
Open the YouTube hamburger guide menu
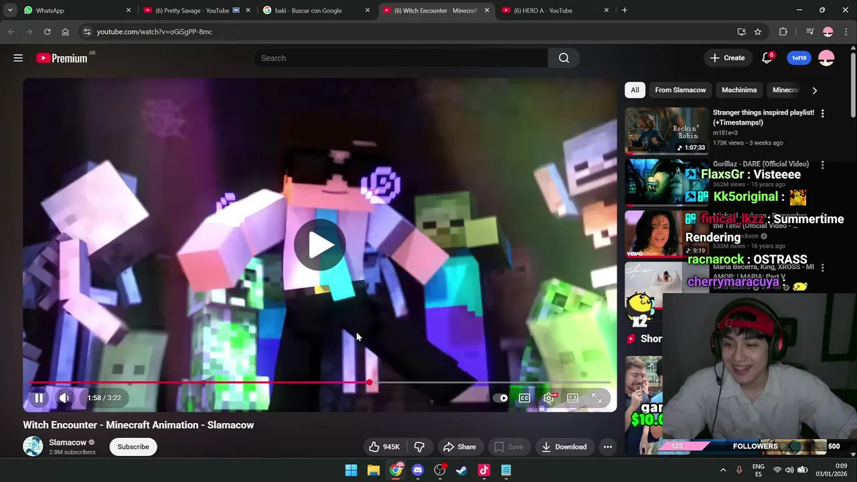tap(18, 58)
